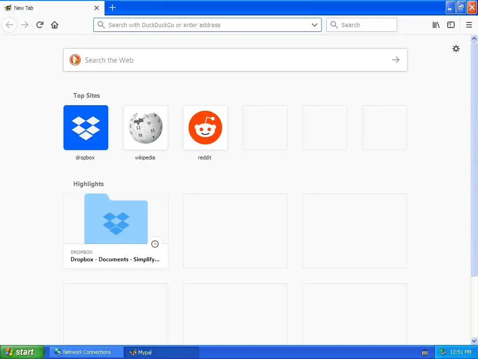The height and width of the screenshot is (359, 478).
Task: Restore down the browser window
Action: pyautogui.click(x=461, y=7)
